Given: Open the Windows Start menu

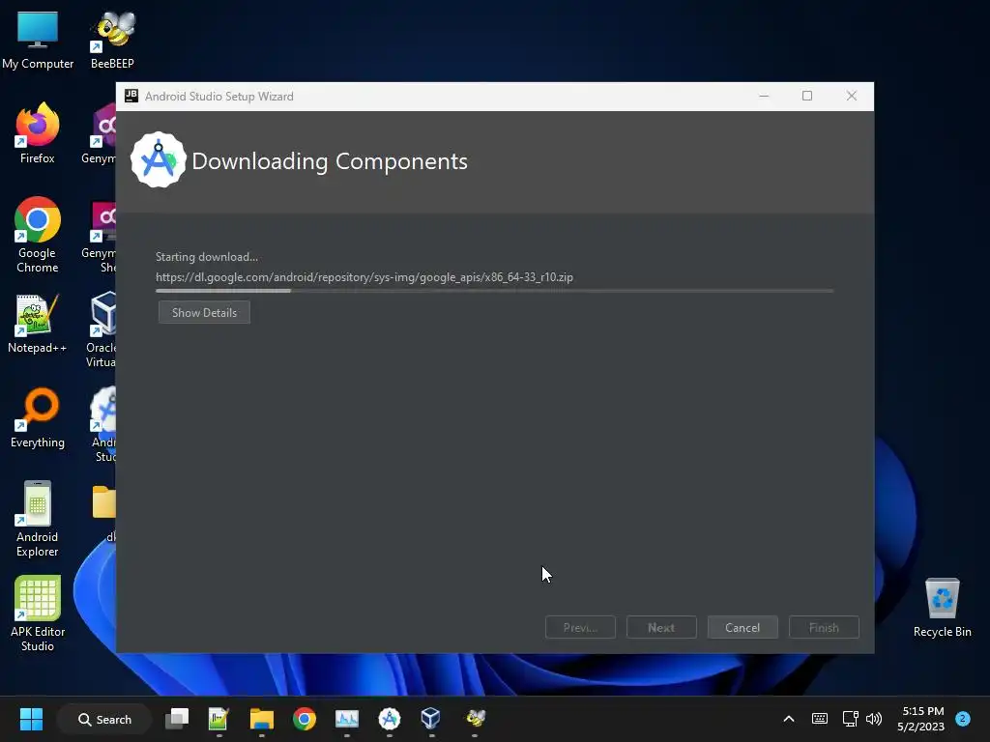Looking at the screenshot, I should point(31,719).
